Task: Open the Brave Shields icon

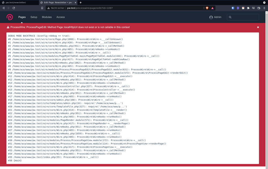Action: 207,8
